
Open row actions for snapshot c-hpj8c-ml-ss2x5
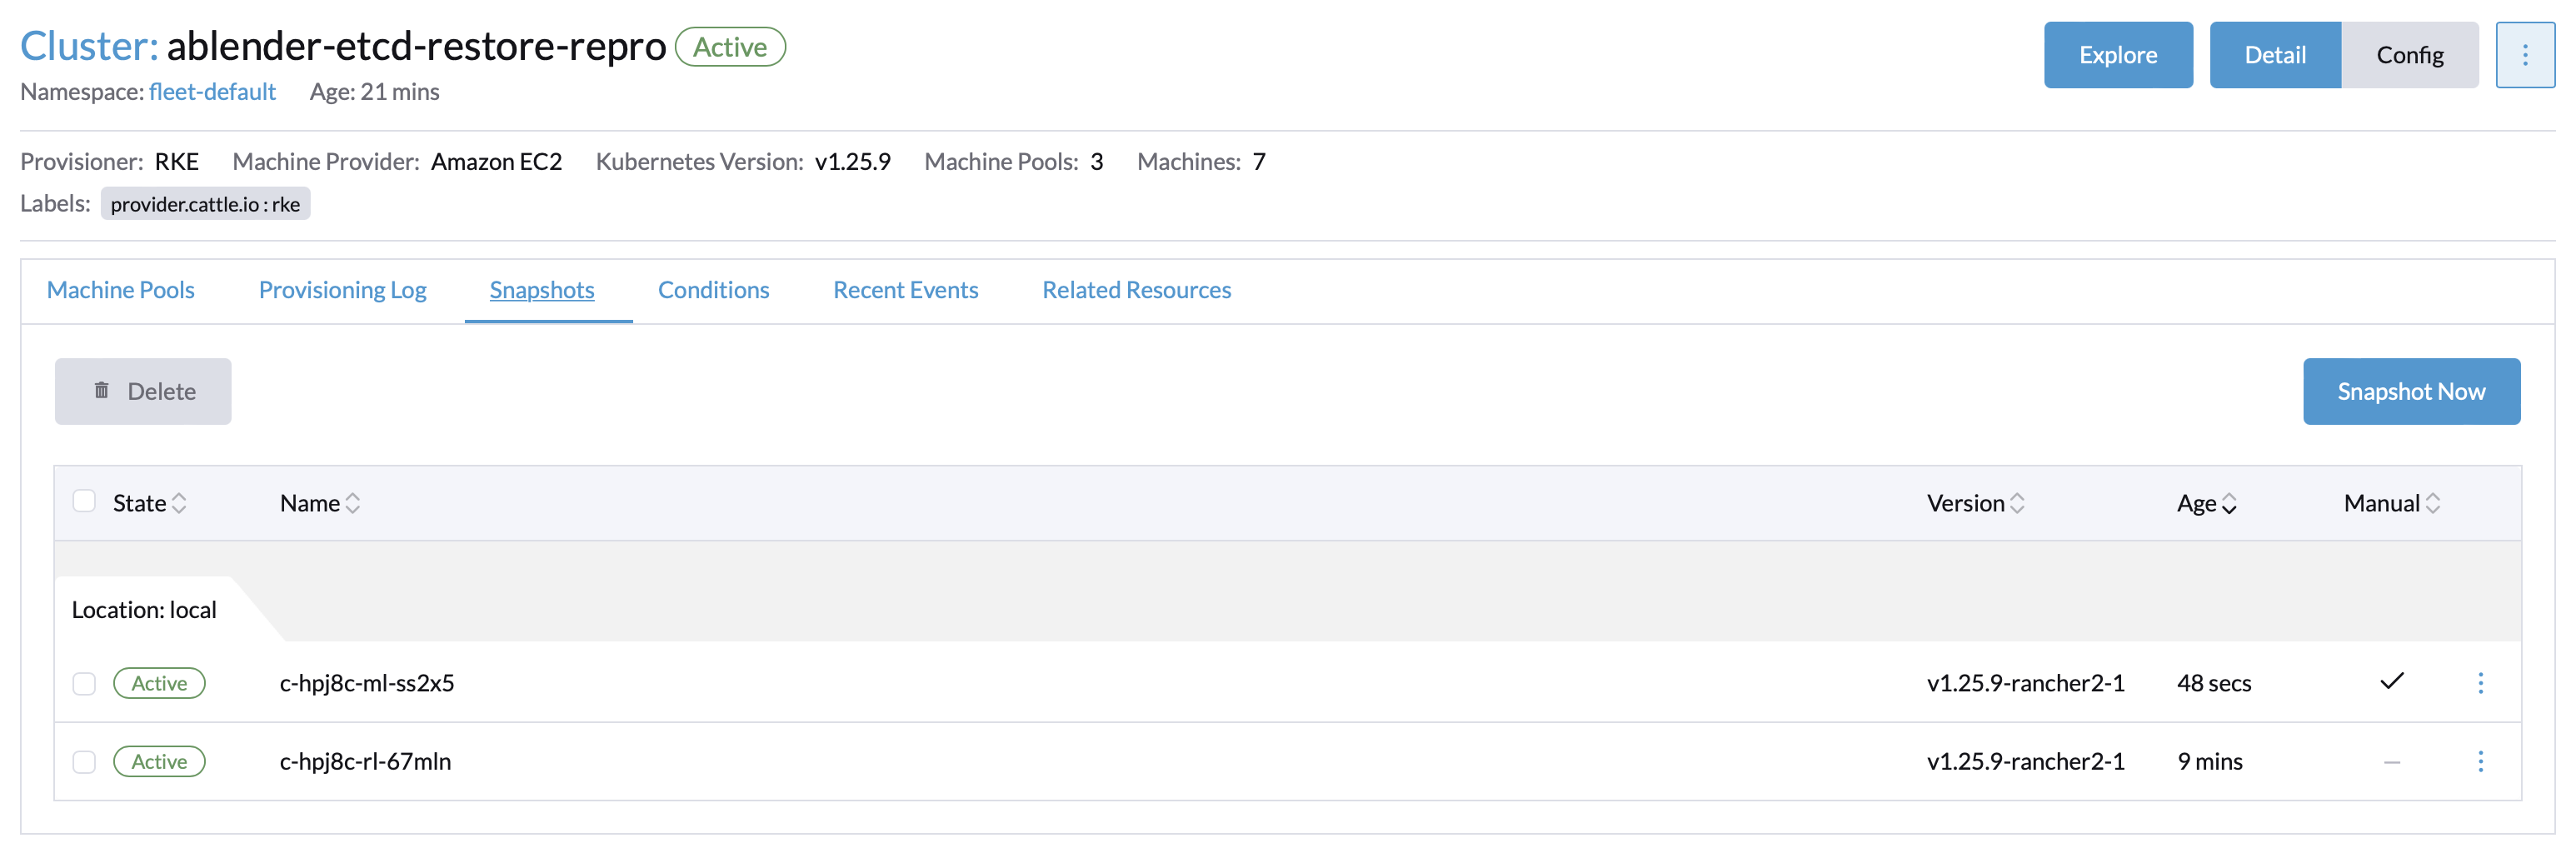pyautogui.click(x=2483, y=683)
